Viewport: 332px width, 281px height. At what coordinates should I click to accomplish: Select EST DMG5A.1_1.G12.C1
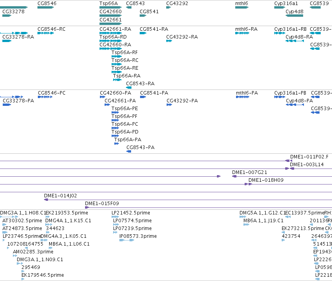pyautogui.click(x=243, y=217)
